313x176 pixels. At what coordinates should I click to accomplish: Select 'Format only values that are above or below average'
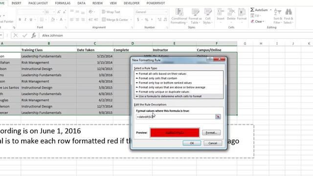tap(179, 88)
